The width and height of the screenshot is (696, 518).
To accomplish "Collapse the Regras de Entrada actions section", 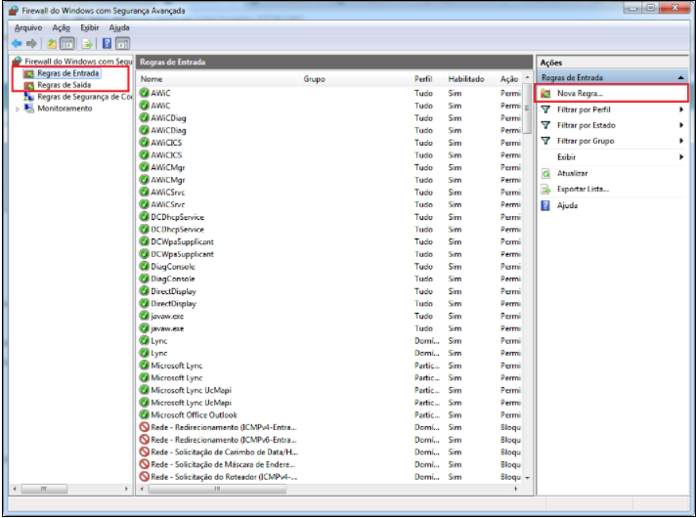I will click(681, 77).
